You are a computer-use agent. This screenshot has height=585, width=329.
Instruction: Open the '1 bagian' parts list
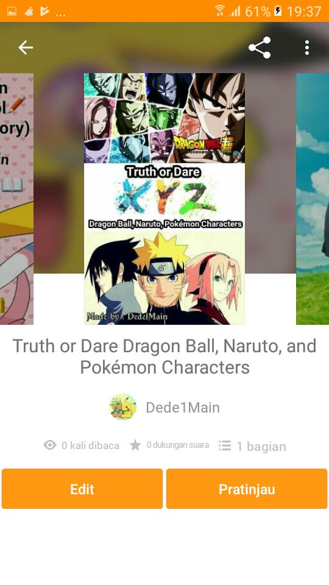261,446
